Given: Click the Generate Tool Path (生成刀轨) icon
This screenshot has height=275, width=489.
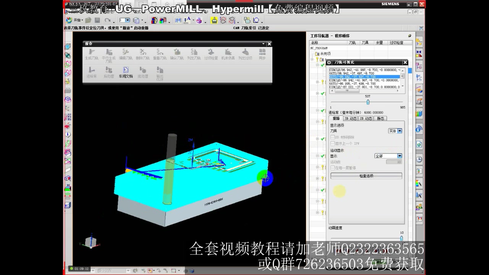Looking at the screenshot, I should [91, 52].
